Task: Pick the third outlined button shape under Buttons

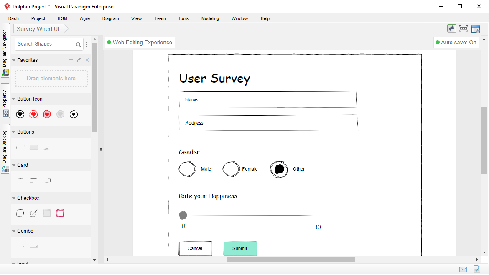Action: coord(47,147)
